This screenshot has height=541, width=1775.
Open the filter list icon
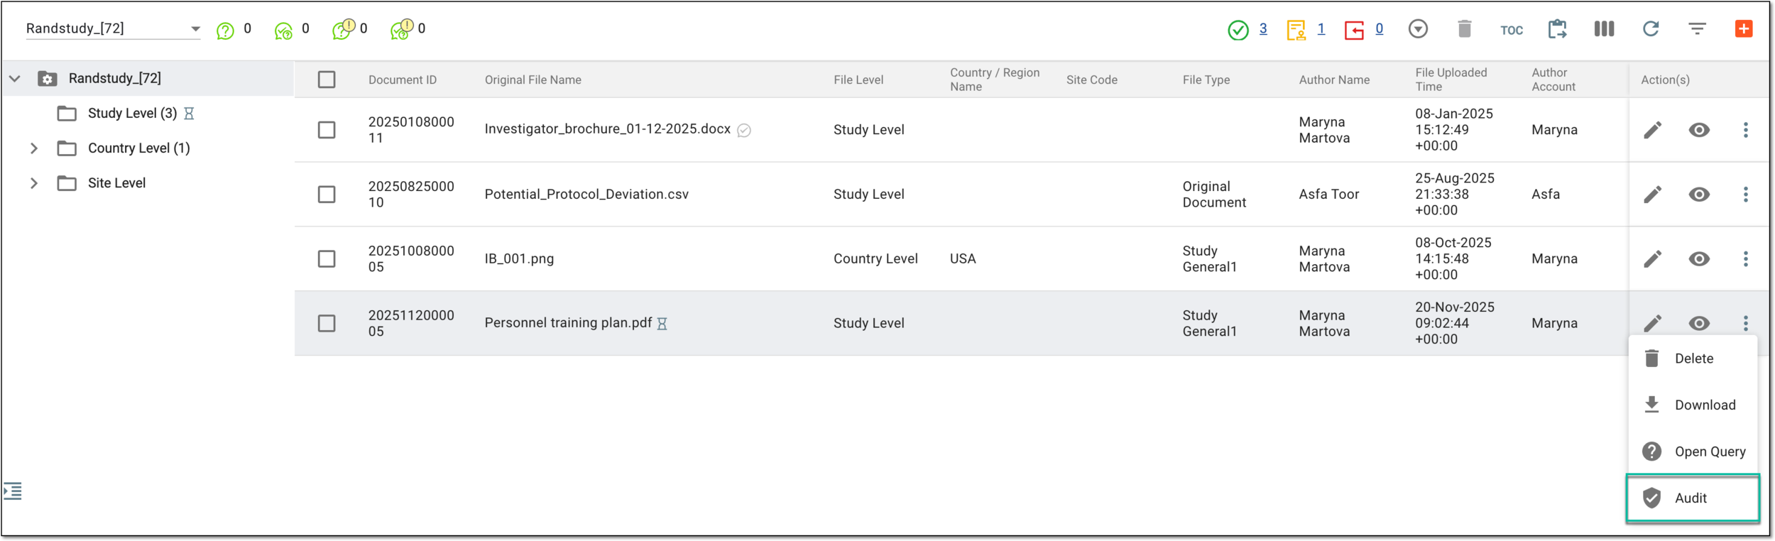tap(1697, 28)
